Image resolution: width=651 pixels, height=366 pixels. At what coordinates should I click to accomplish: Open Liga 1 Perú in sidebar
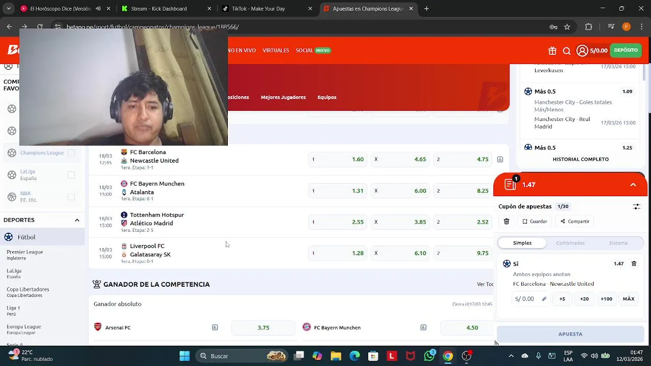coord(14,311)
